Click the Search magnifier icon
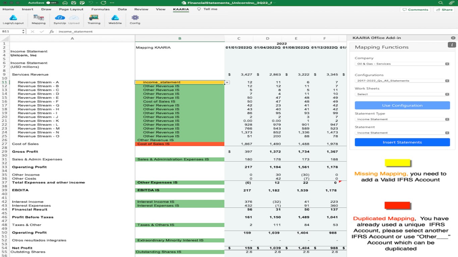The height and width of the screenshot is (257, 458). pos(441,3)
